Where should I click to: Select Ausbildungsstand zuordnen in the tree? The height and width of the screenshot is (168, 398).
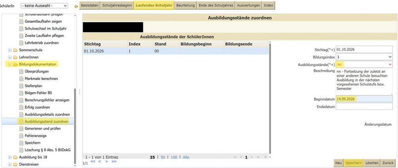(46, 122)
